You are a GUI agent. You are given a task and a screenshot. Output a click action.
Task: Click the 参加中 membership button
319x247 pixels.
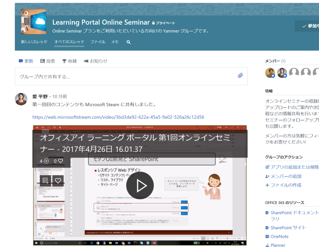(307, 26)
